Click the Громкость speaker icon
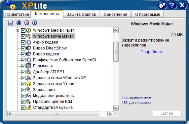This screenshot has height=124, width=189. click(x=29, y=66)
